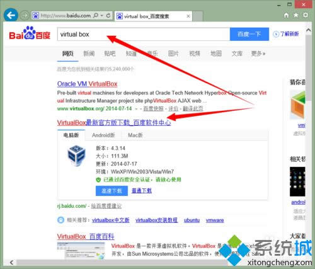Viewport: 315px width, 269px height.
Task: Open VirtualBox_百度百科 result link
Action: 86,236
